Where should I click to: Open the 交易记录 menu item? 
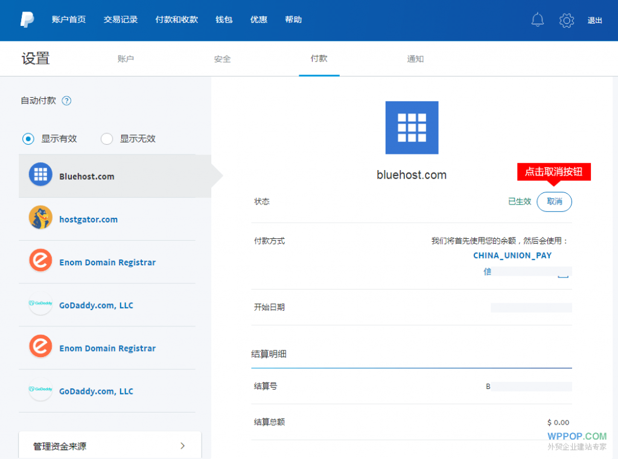tap(120, 20)
